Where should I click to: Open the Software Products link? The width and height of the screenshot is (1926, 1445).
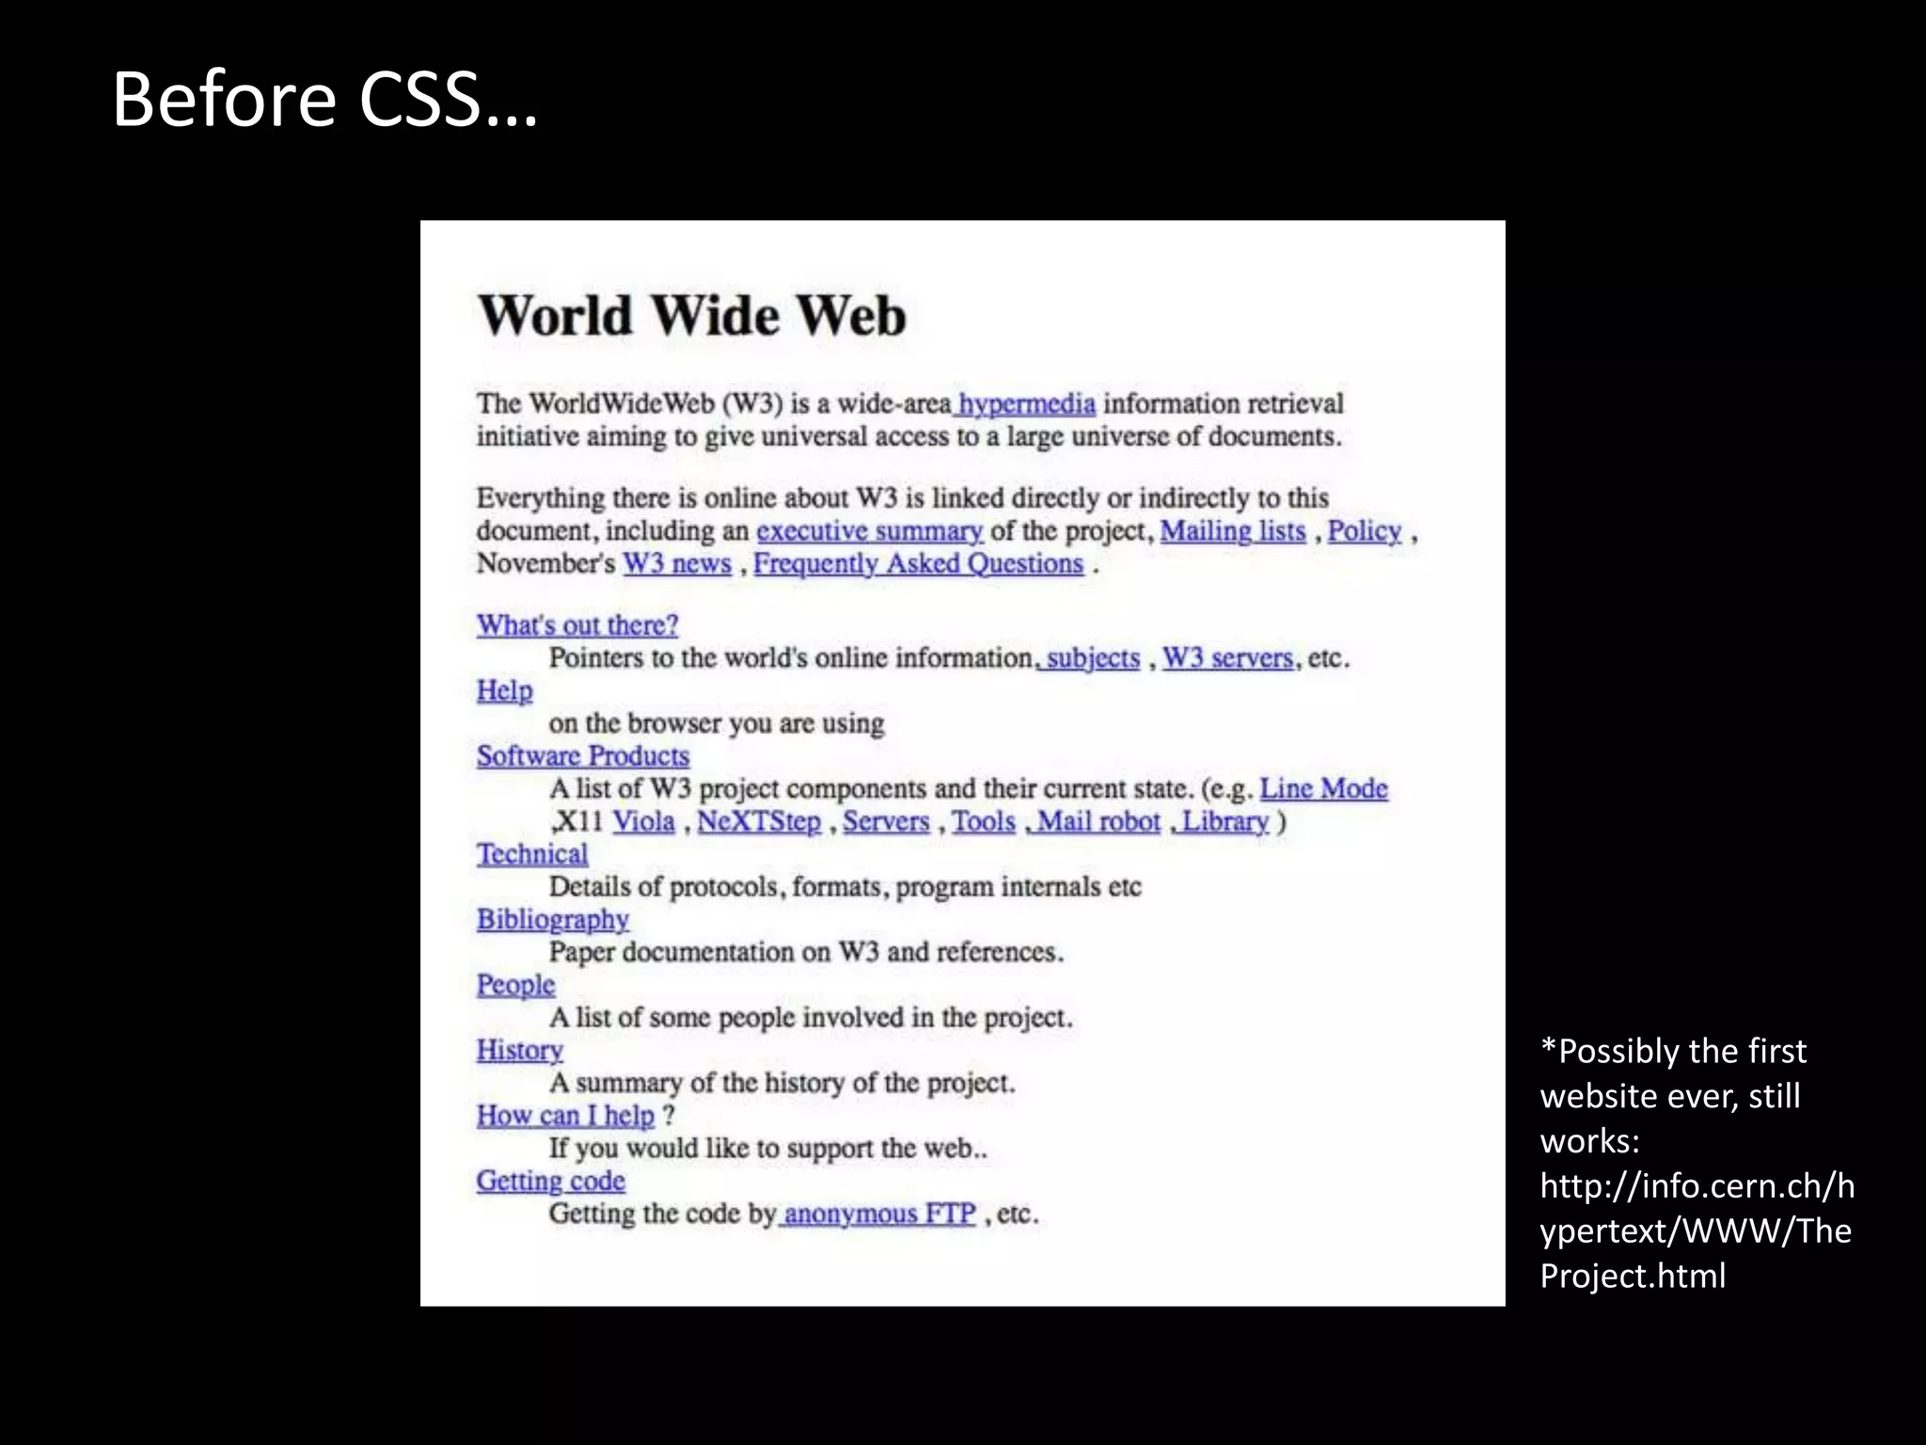tap(583, 755)
